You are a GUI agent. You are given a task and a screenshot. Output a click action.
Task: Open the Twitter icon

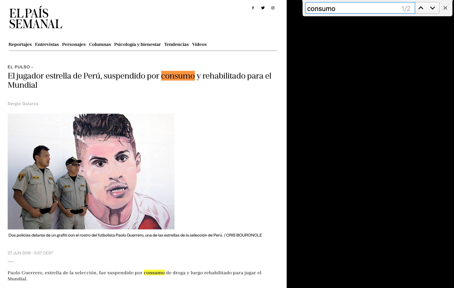coord(263,8)
